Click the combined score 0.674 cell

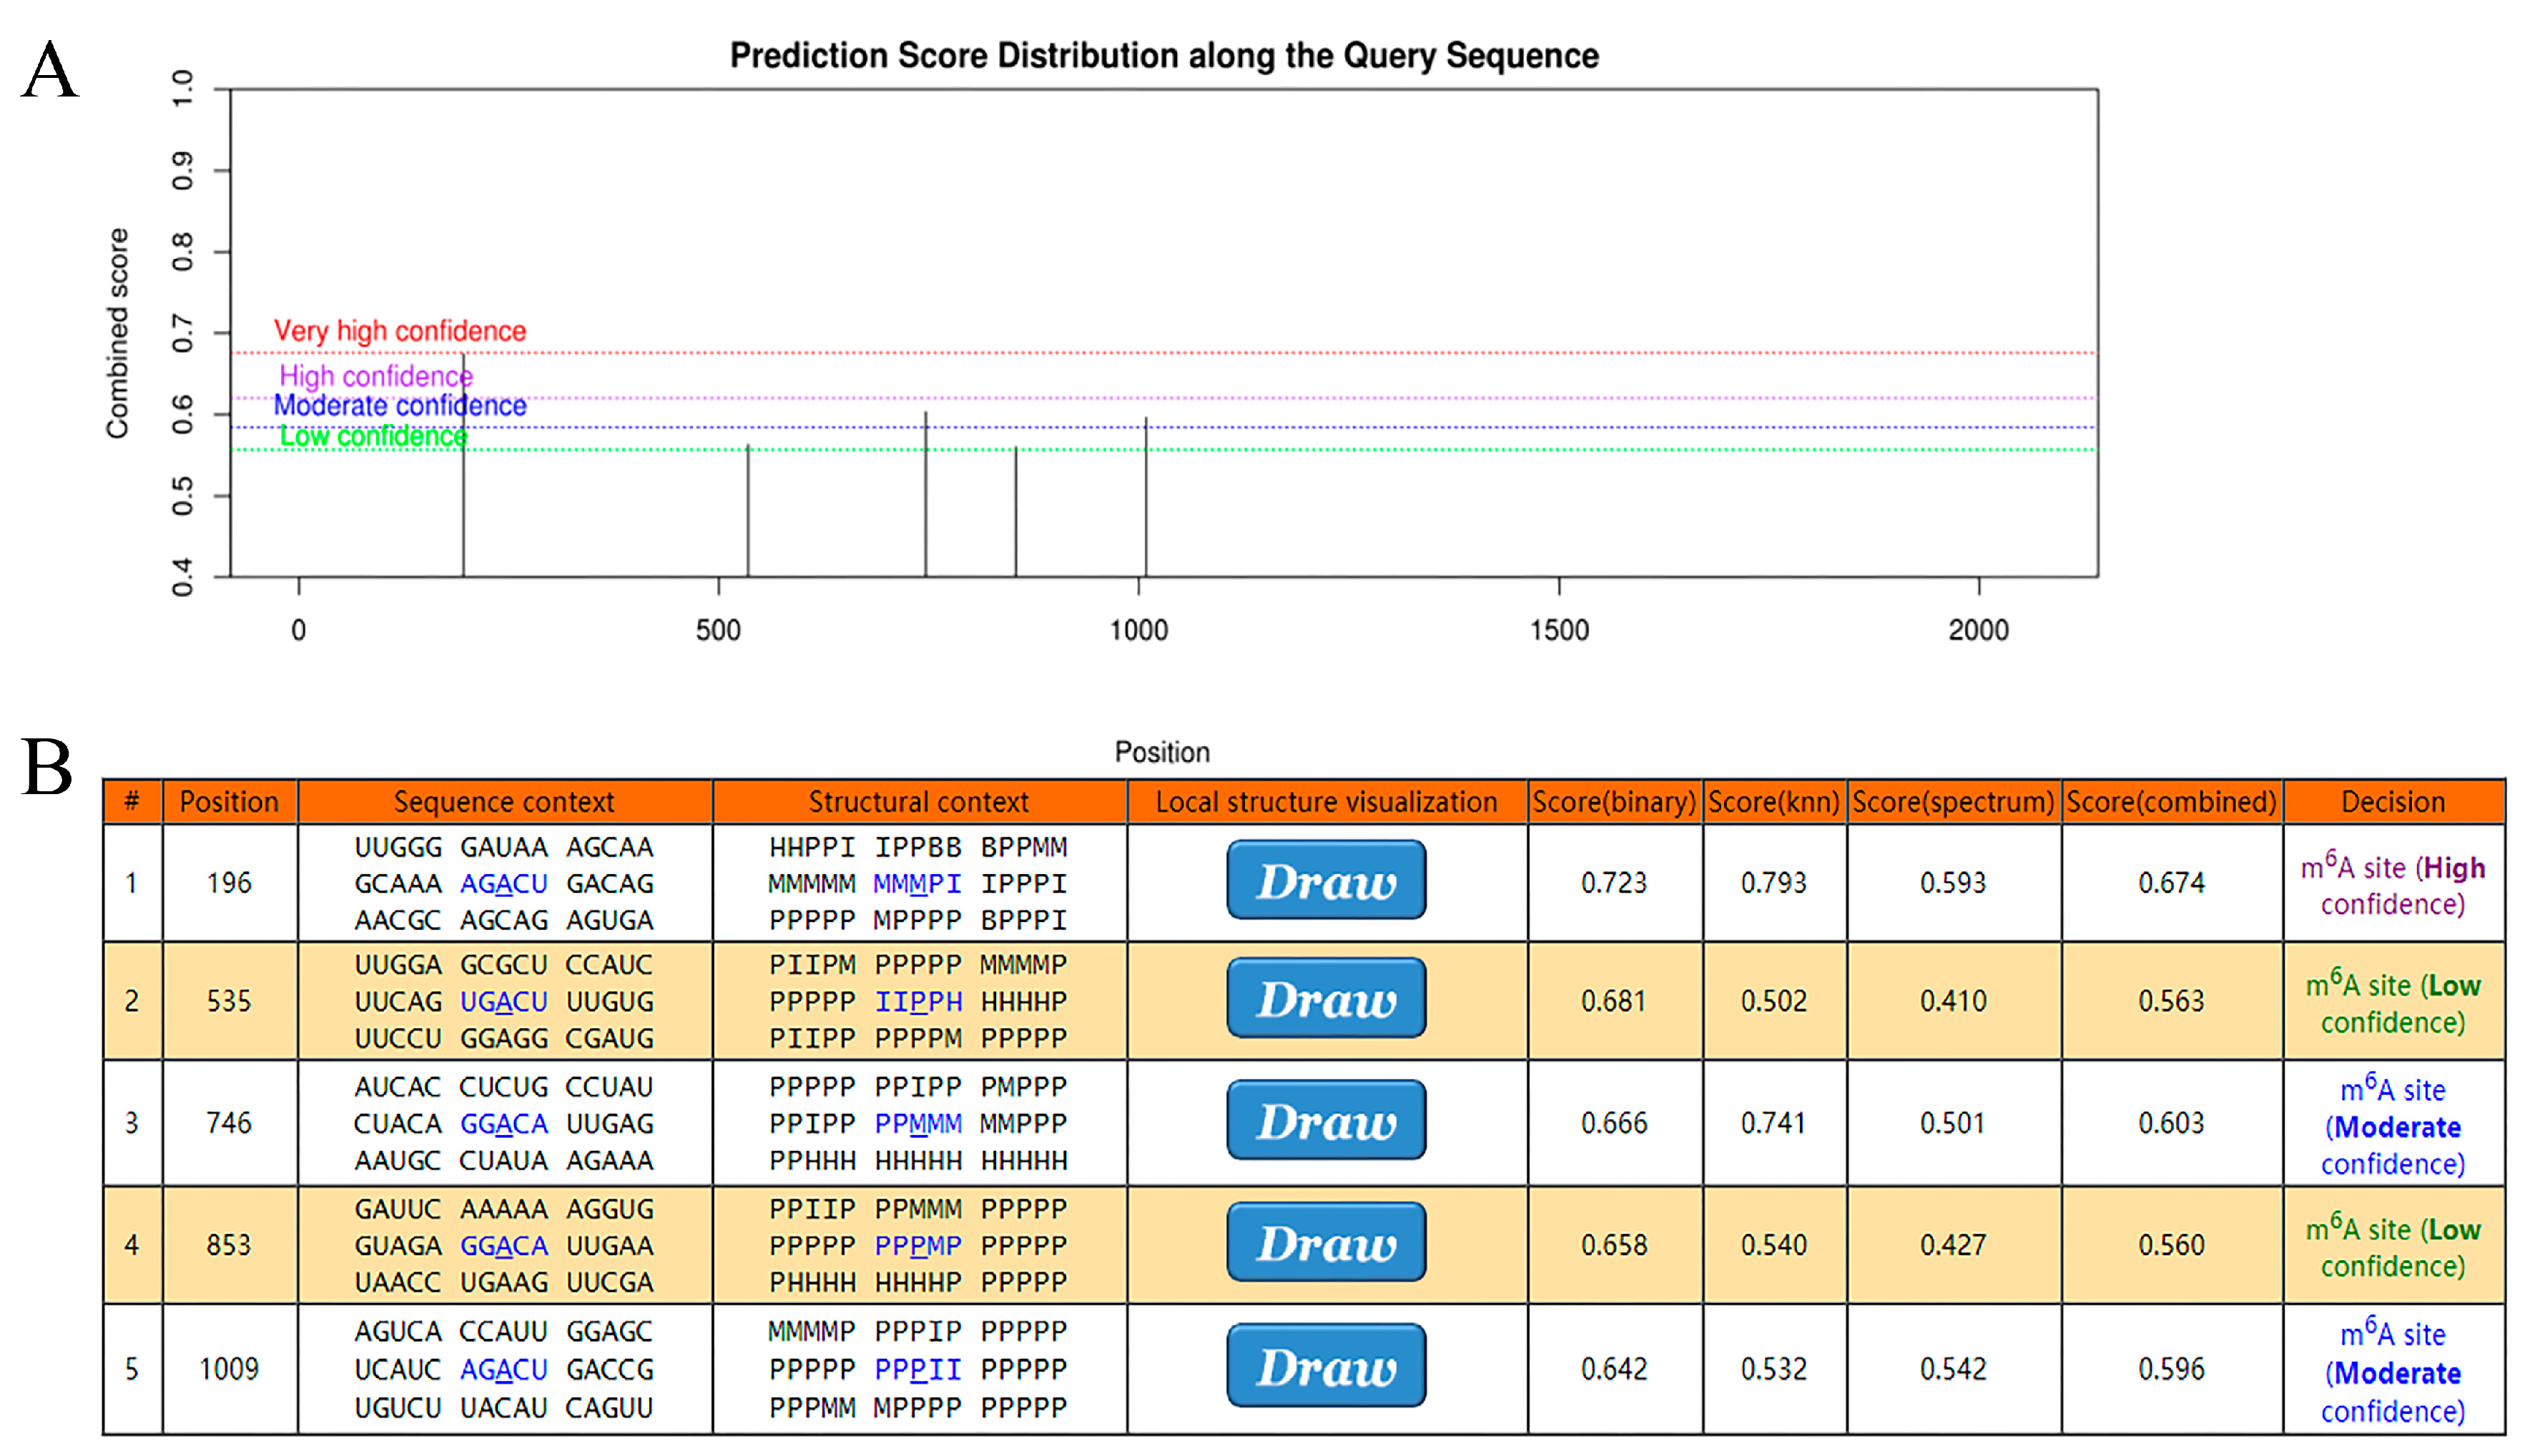(2171, 883)
